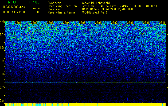Click the 2303 time marker
This screenshot has width=168, height=106.
click(x=50, y=23)
